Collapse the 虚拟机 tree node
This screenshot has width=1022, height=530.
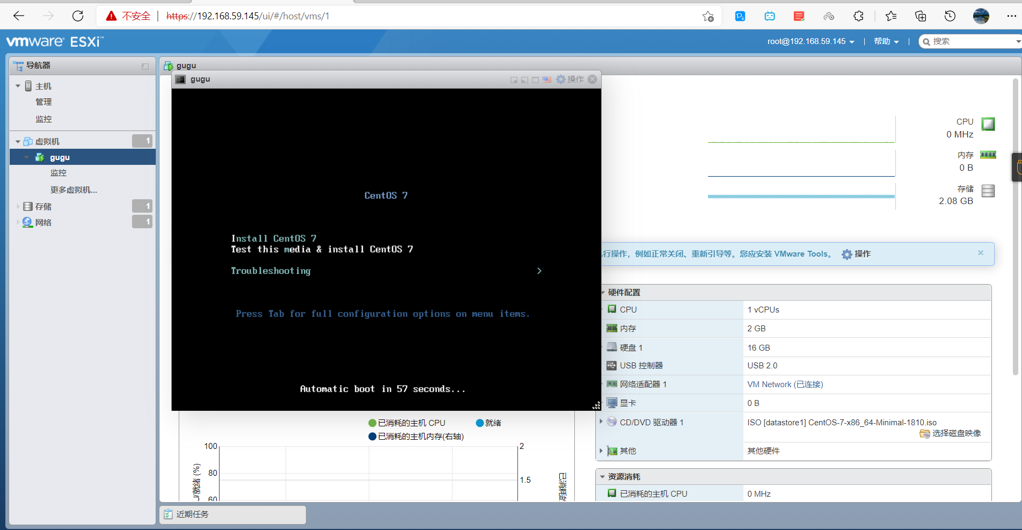(x=18, y=142)
